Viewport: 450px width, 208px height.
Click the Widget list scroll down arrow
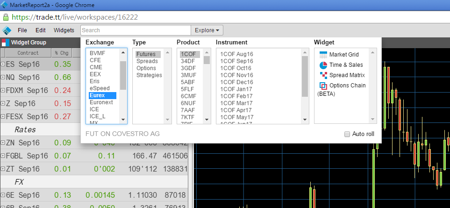(x=373, y=119)
